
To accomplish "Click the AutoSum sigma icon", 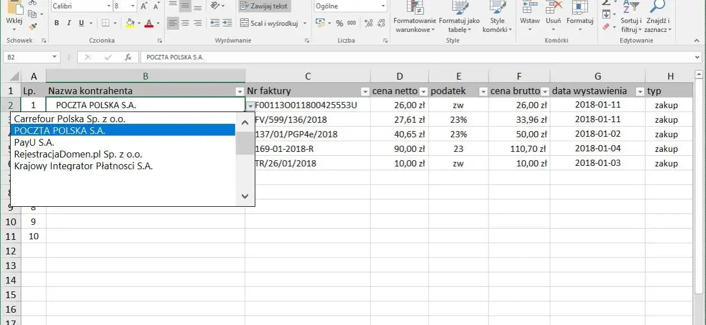I will (606, 3).
